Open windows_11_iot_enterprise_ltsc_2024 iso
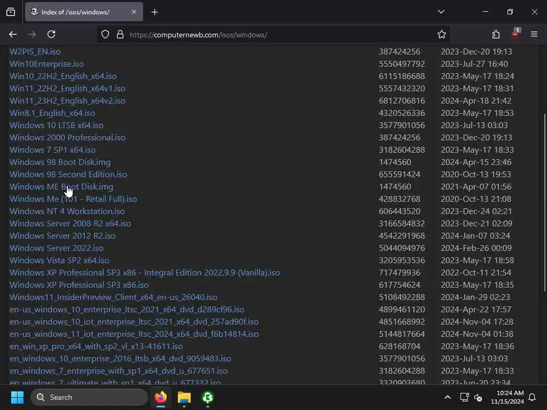 (x=134, y=334)
